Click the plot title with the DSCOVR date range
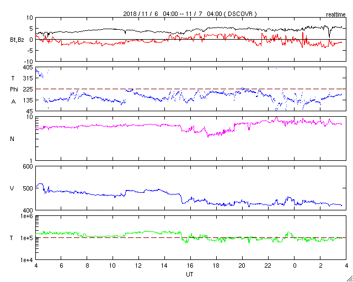353x282 pixels. point(190,14)
